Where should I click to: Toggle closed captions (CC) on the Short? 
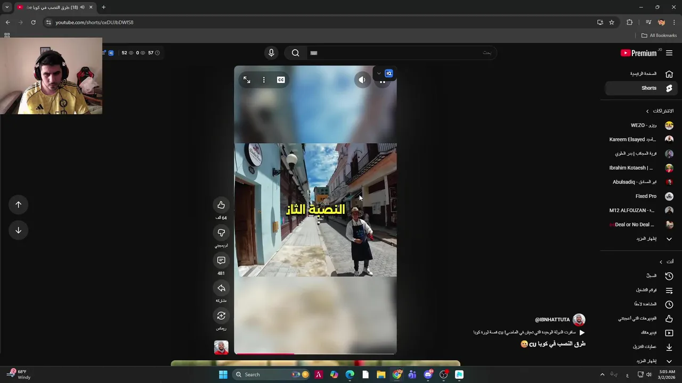pos(281,80)
